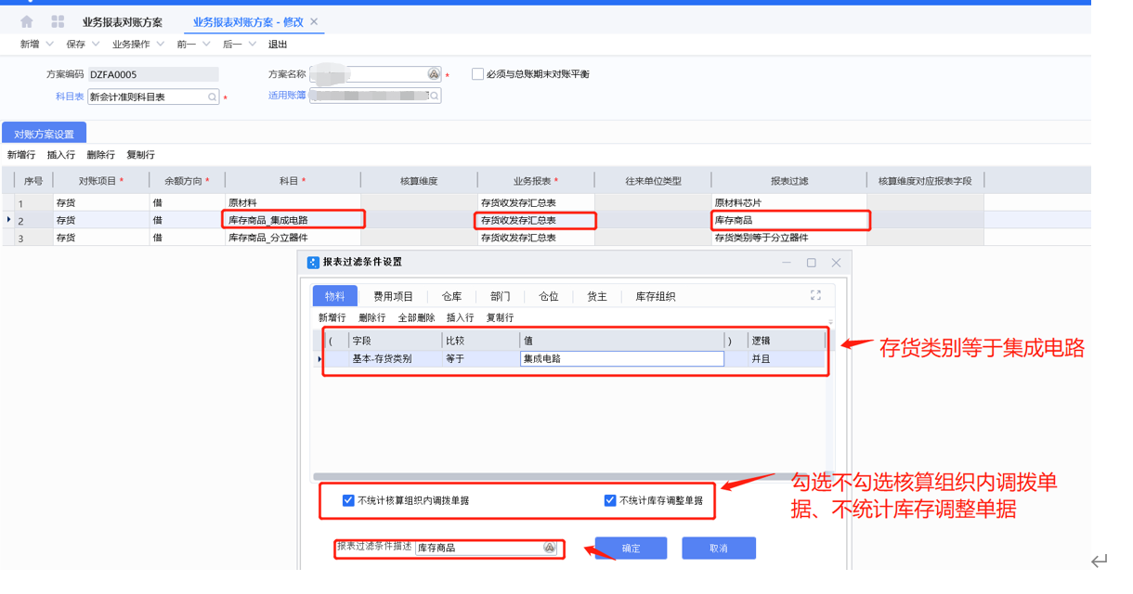
Task: Click search icon in 适用账簿 field
Action: click(x=434, y=96)
